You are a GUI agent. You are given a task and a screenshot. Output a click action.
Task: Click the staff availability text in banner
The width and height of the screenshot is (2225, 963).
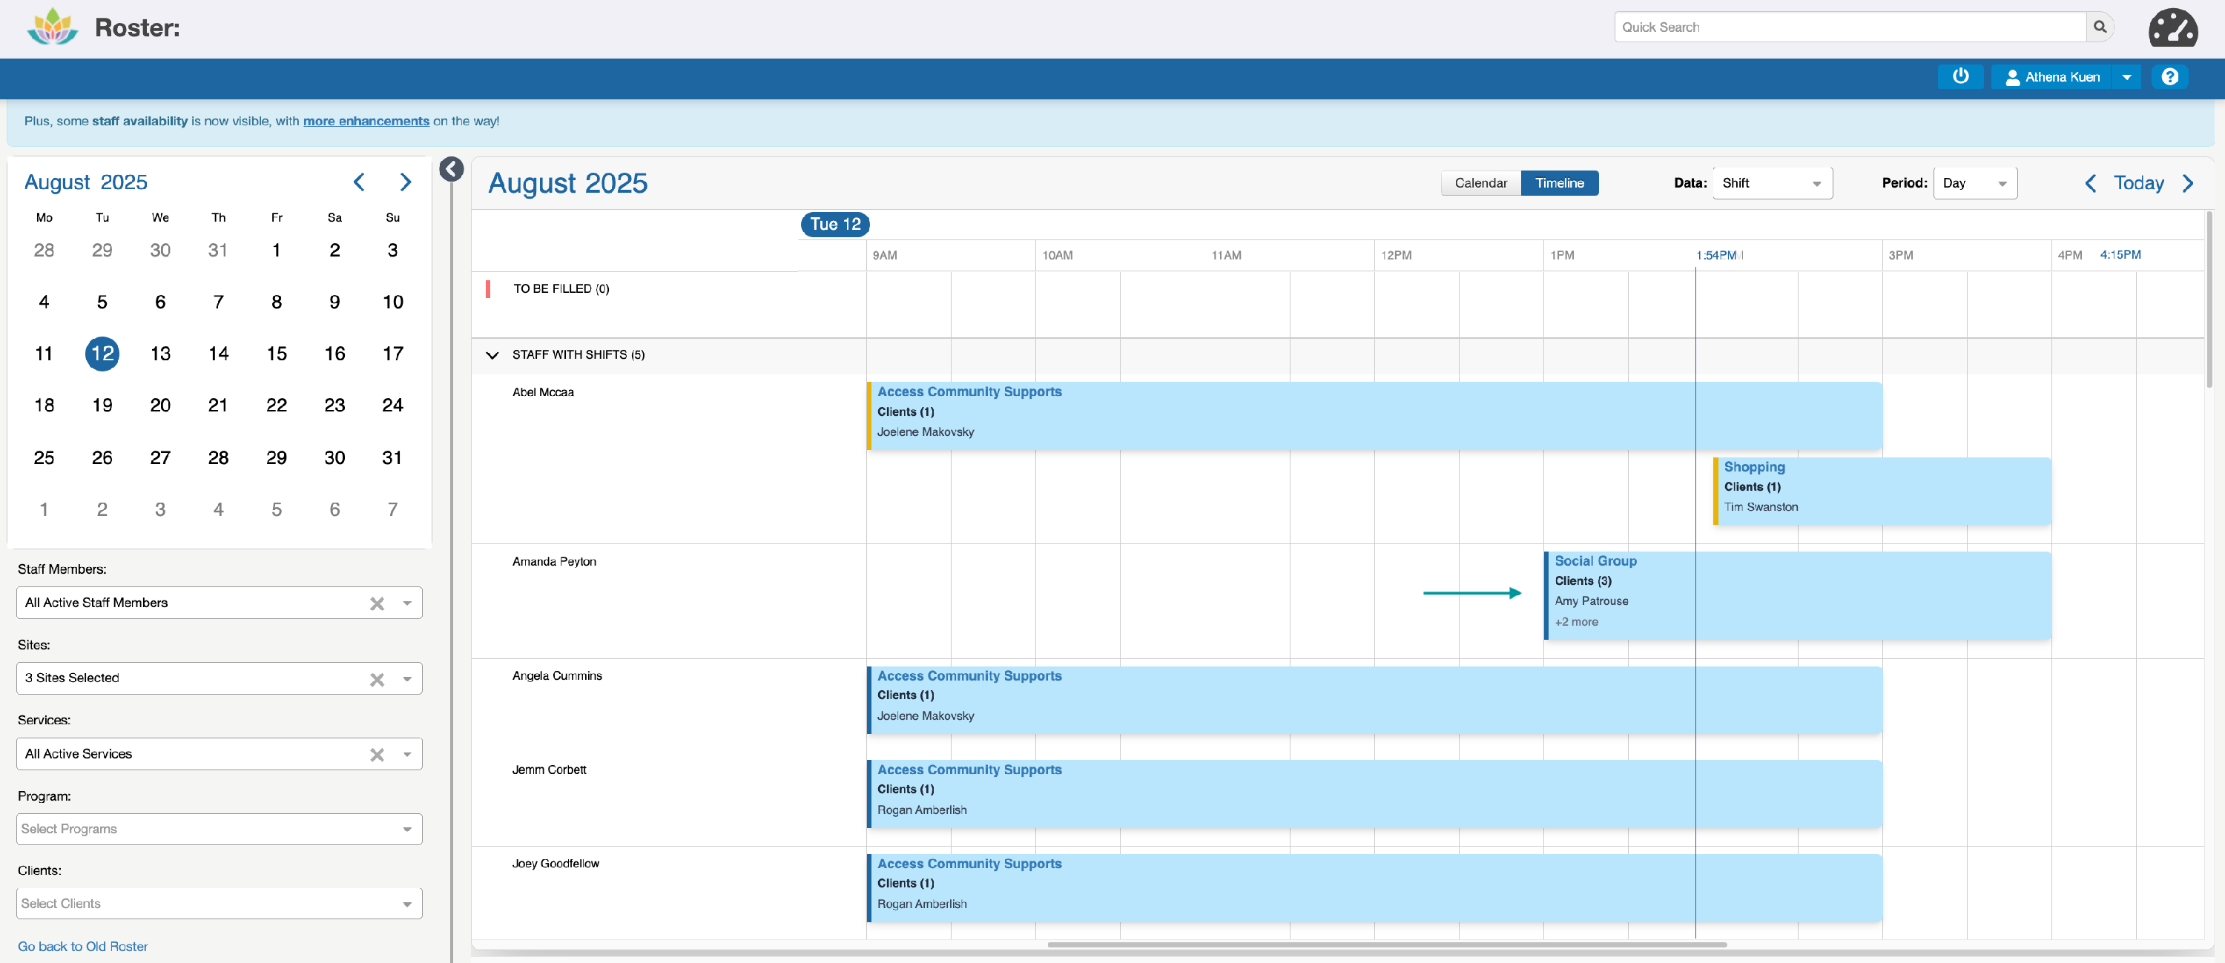(x=140, y=121)
